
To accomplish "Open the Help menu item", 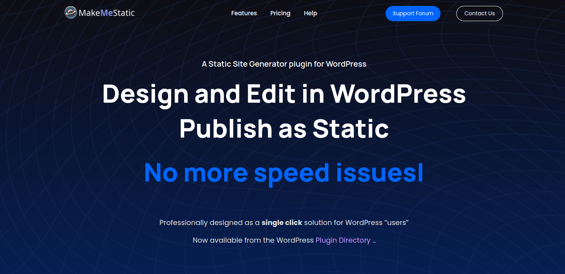I will coord(310,13).
